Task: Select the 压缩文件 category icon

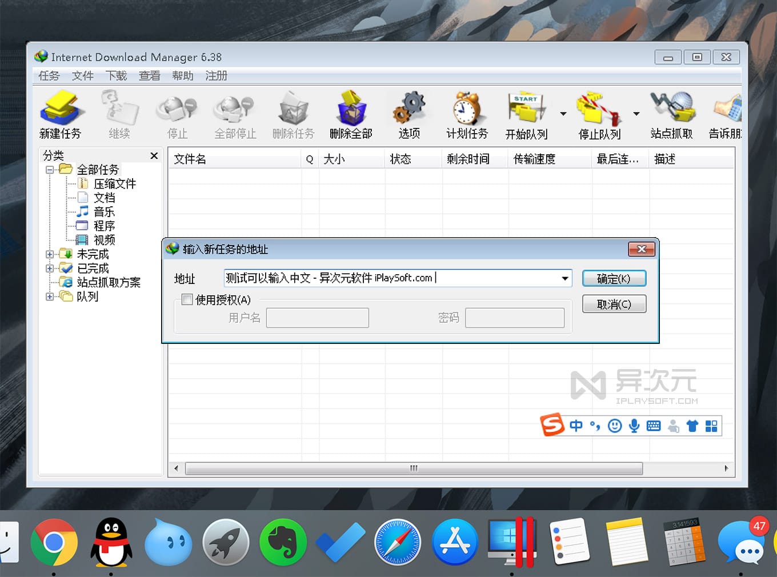Action: [83, 183]
